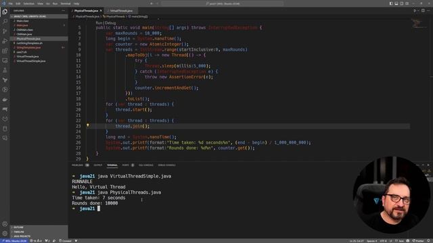Toggle the bottom panel layout icon
433x243 pixels.
(x=396, y=3)
